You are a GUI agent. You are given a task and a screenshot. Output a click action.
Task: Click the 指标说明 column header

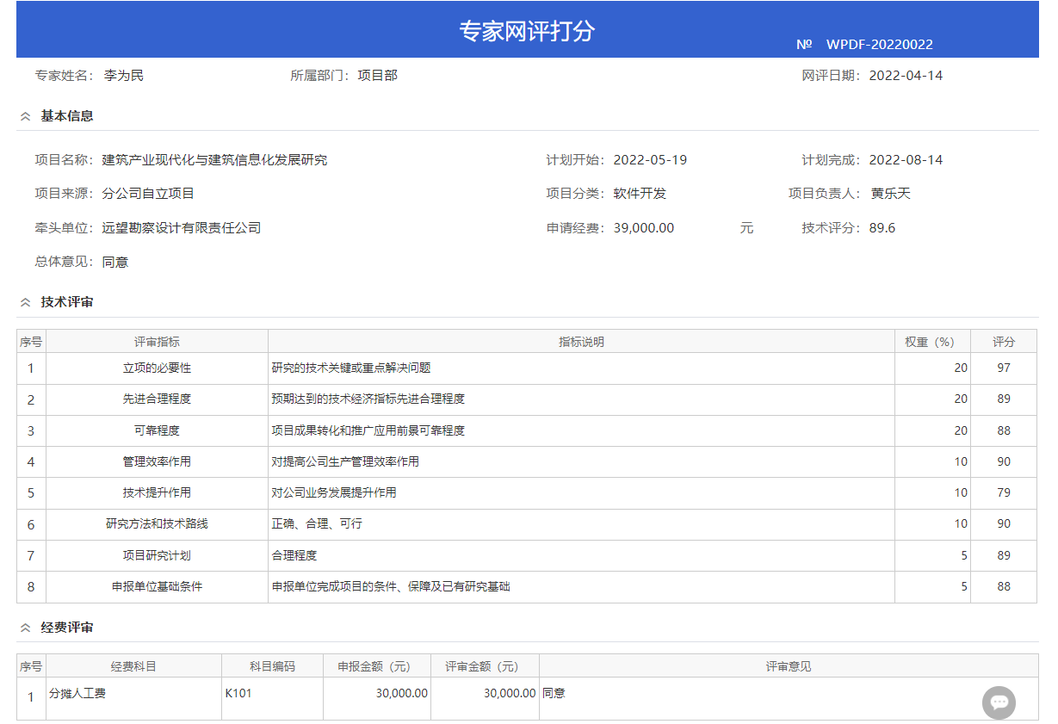tap(581, 342)
